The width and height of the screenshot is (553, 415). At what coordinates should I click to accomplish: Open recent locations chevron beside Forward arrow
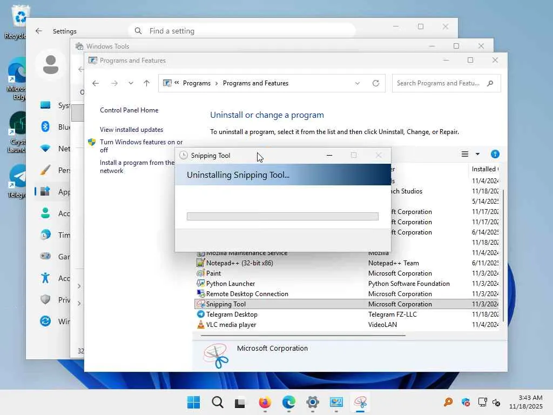(131, 83)
